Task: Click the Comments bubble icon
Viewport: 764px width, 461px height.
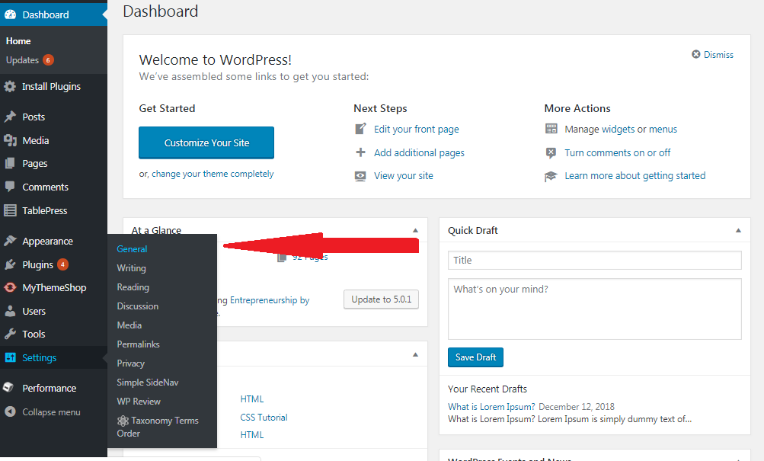Action: tap(10, 187)
